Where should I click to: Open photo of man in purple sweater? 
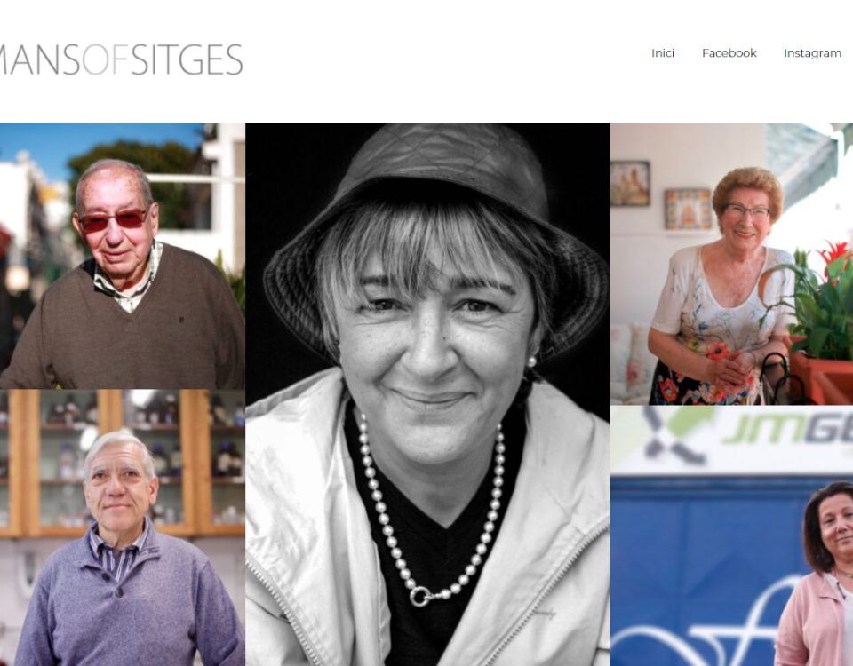tap(123, 527)
